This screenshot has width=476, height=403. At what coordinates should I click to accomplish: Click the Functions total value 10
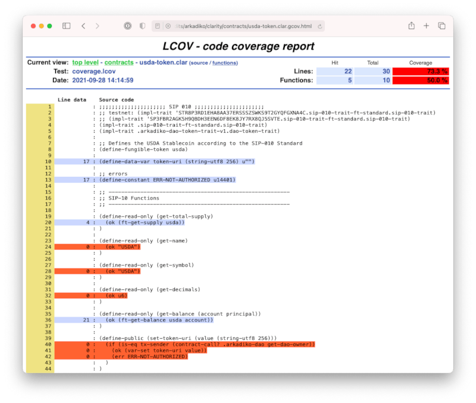point(372,80)
